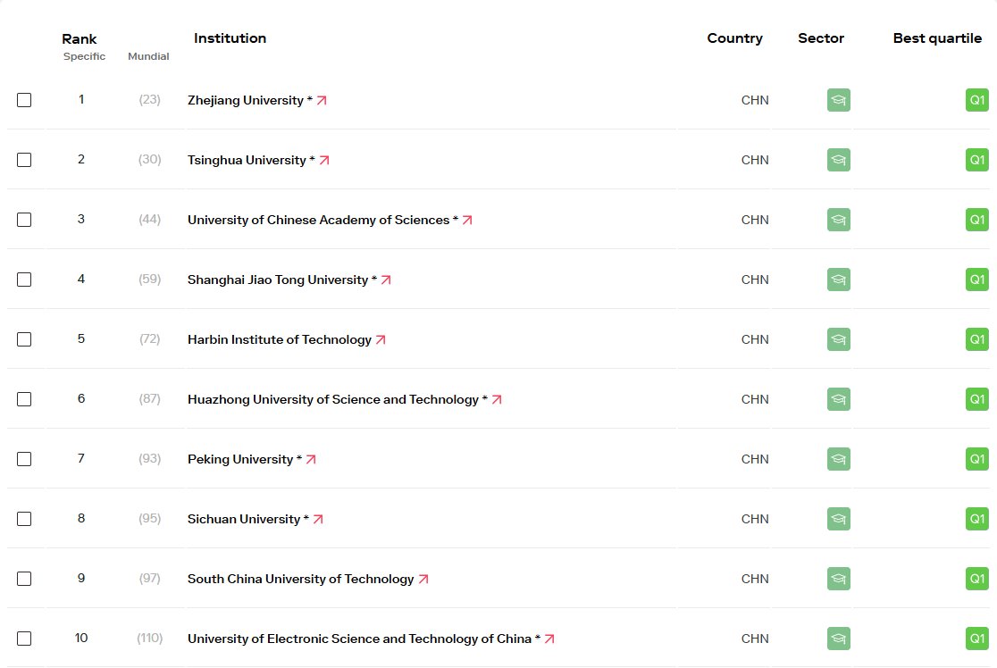Image resolution: width=997 pixels, height=668 pixels.
Task: Open arrow icon beside University of Chinese Academy of Sciences
Action: coord(467,220)
